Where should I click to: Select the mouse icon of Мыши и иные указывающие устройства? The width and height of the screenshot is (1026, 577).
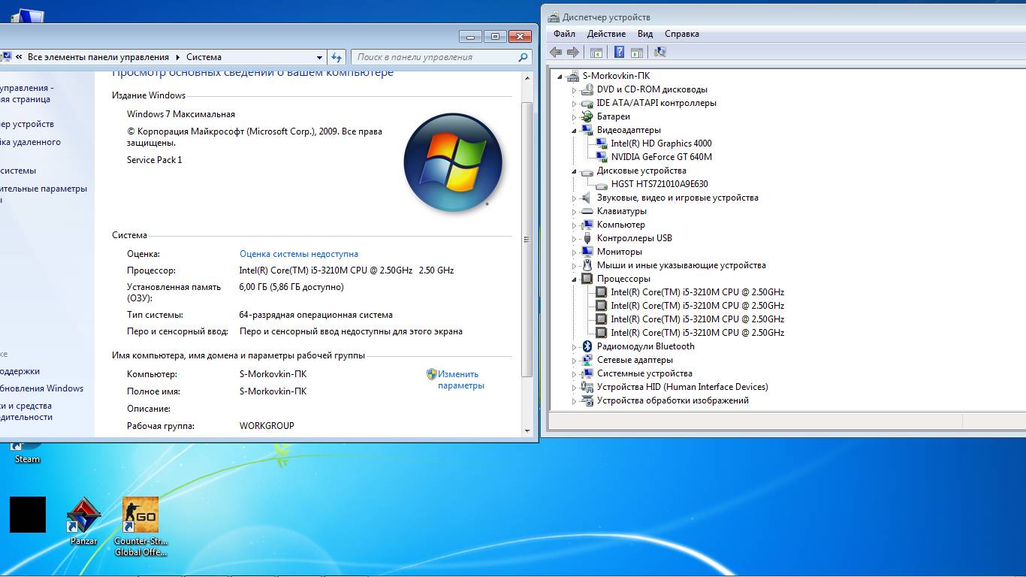pyautogui.click(x=587, y=265)
